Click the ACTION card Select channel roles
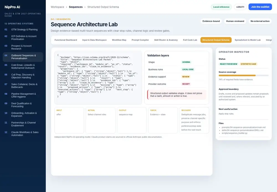This screenshot has height=192, width=277. click(x=100, y=120)
